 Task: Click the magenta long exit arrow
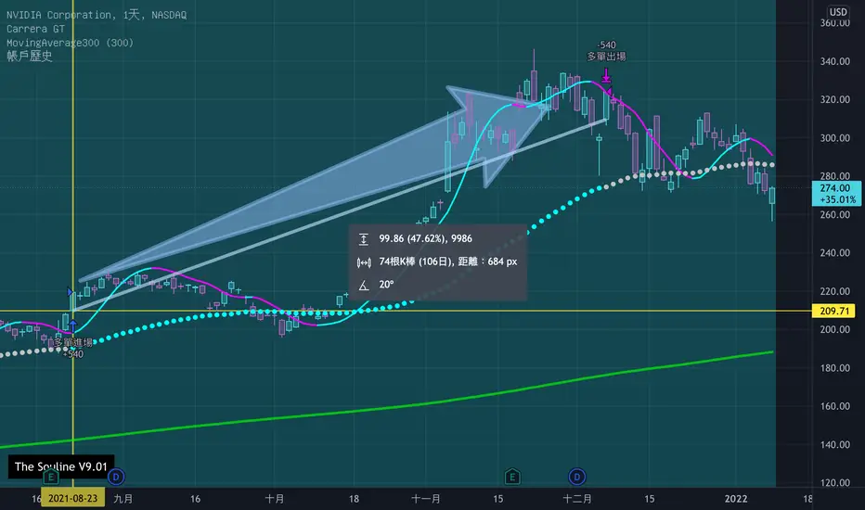606,75
